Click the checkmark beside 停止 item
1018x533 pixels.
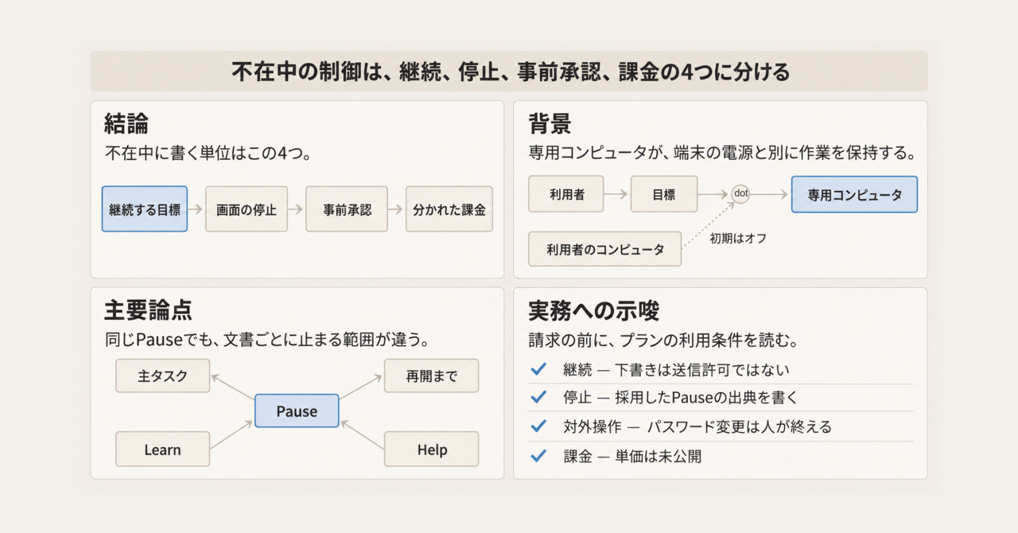click(538, 397)
